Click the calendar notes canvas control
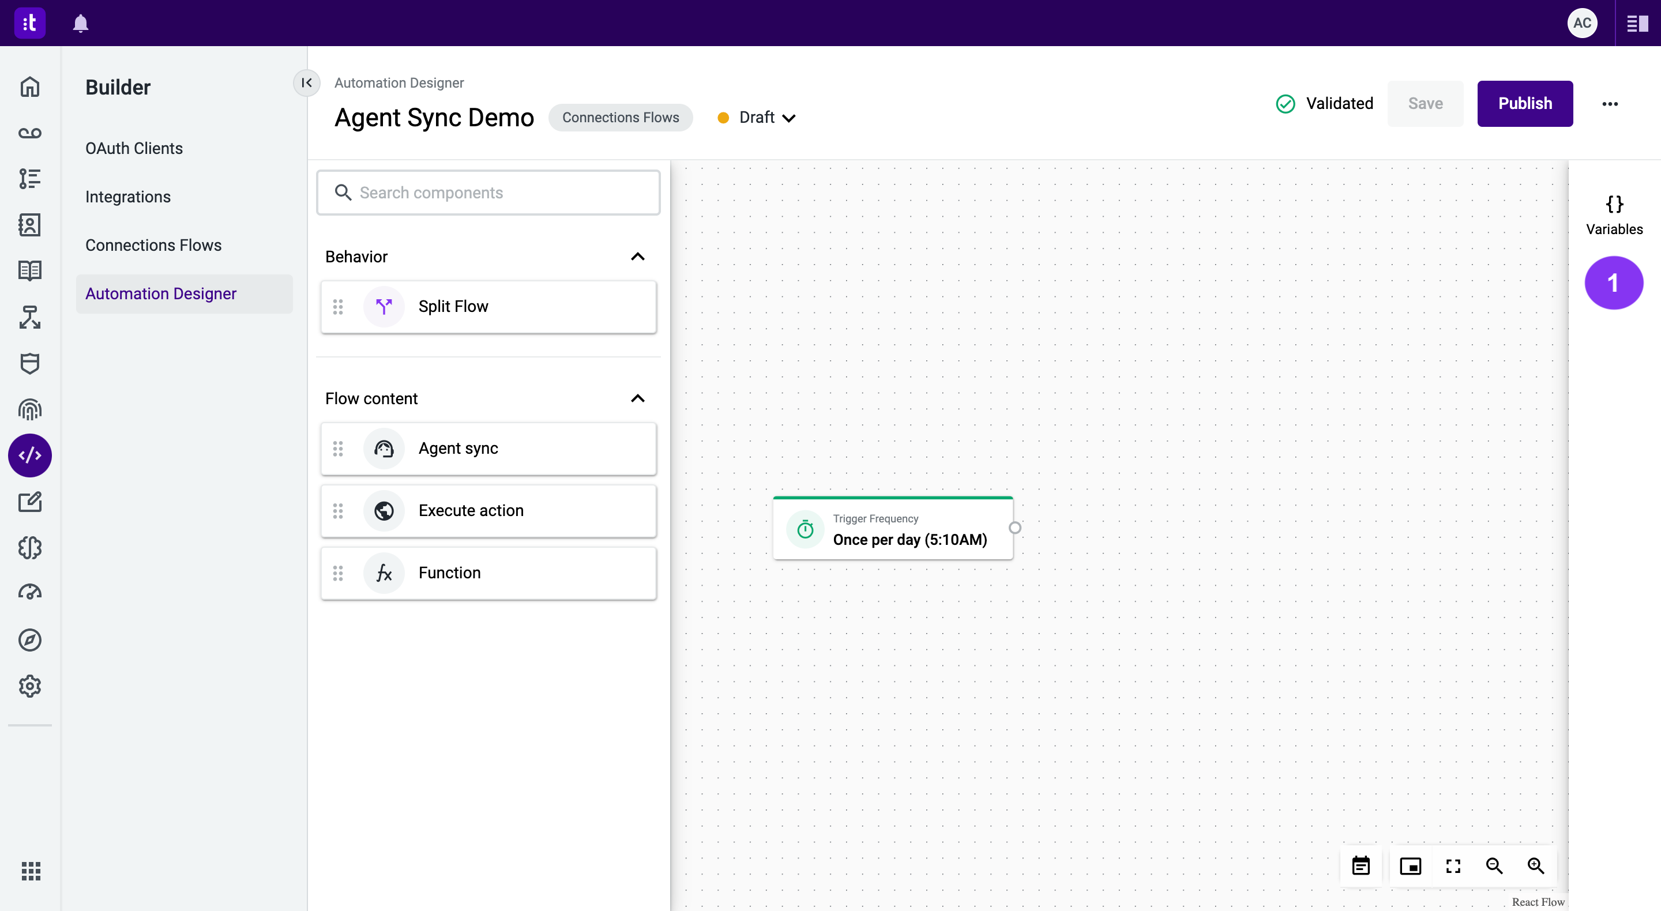 [1361, 866]
